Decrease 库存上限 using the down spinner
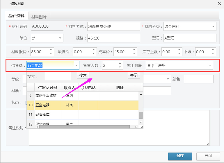224x163 pixels. click(179, 54)
